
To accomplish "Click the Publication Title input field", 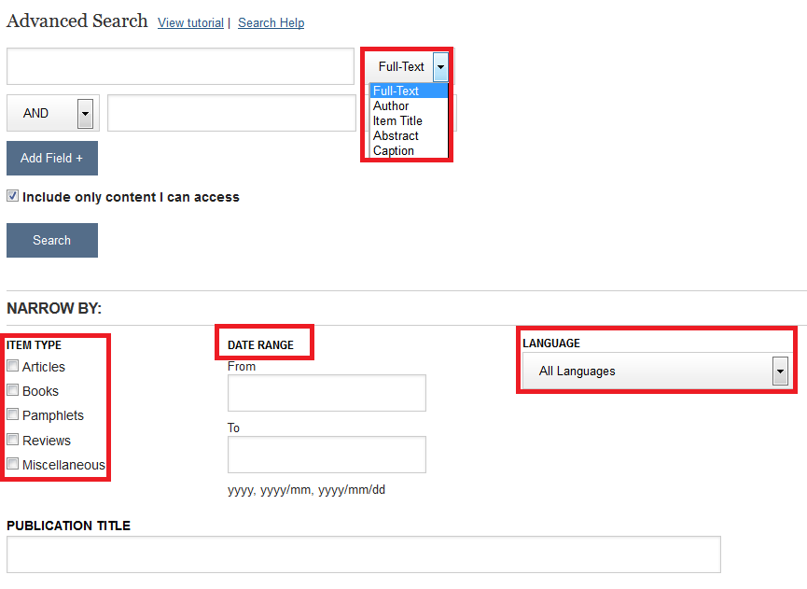I will pos(363,554).
